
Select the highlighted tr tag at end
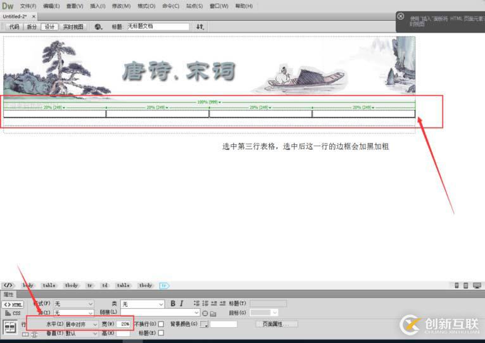point(164,285)
